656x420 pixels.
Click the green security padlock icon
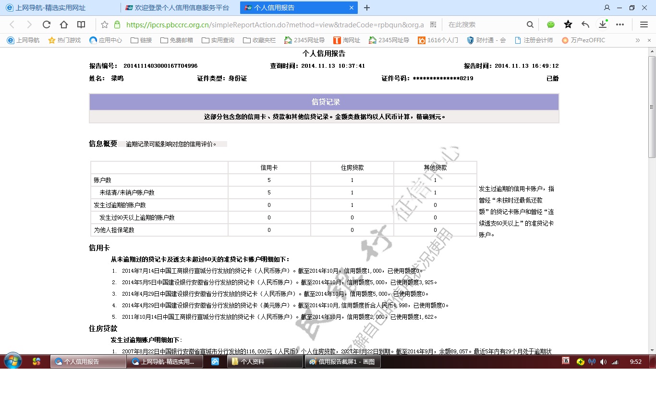117,24
